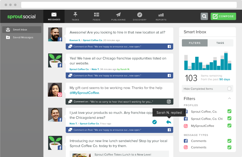Uncheck Facebook Comments message type

229,141
